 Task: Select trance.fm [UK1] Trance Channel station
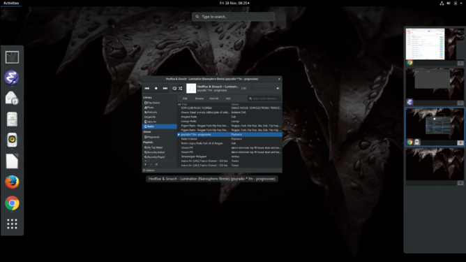click(x=230, y=161)
